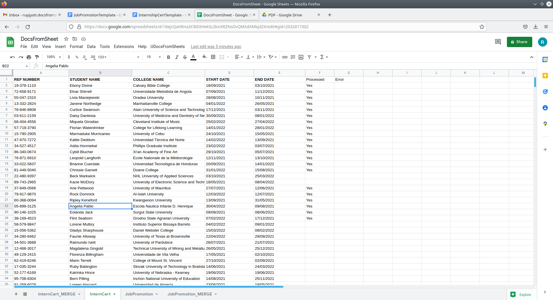Undo the last action
The height and width of the screenshot is (300, 553).
click(x=12, y=57)
